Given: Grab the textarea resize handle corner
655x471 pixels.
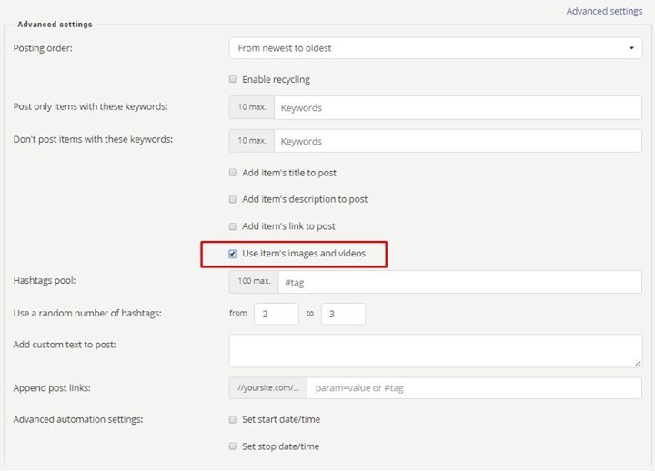Looking at the screenshot, I should (x=638, y=364).
